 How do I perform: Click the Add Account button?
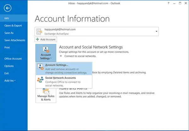point(46,39)
